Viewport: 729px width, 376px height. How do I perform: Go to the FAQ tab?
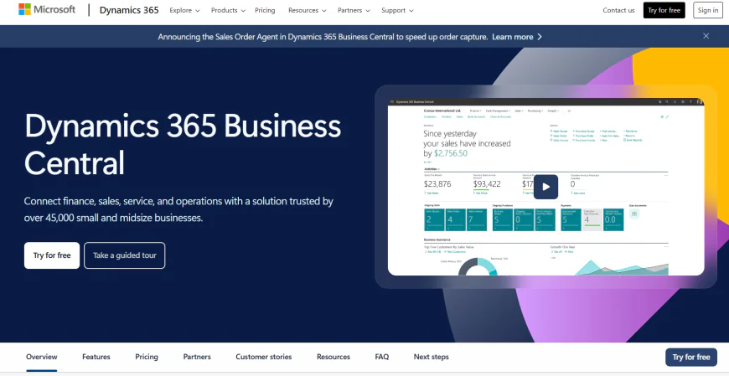[382, 357]
